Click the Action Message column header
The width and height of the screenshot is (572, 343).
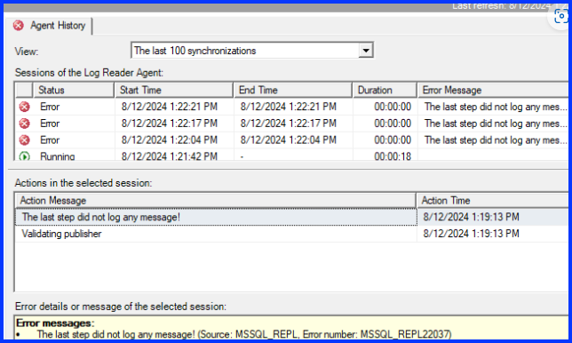(x=215, y=200)
